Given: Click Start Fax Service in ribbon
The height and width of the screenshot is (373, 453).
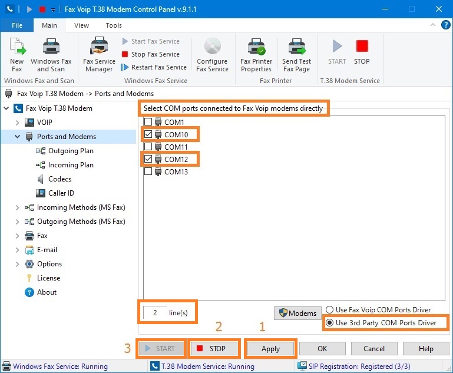Looking at the screenshot, I should click(x=151, y=41).
